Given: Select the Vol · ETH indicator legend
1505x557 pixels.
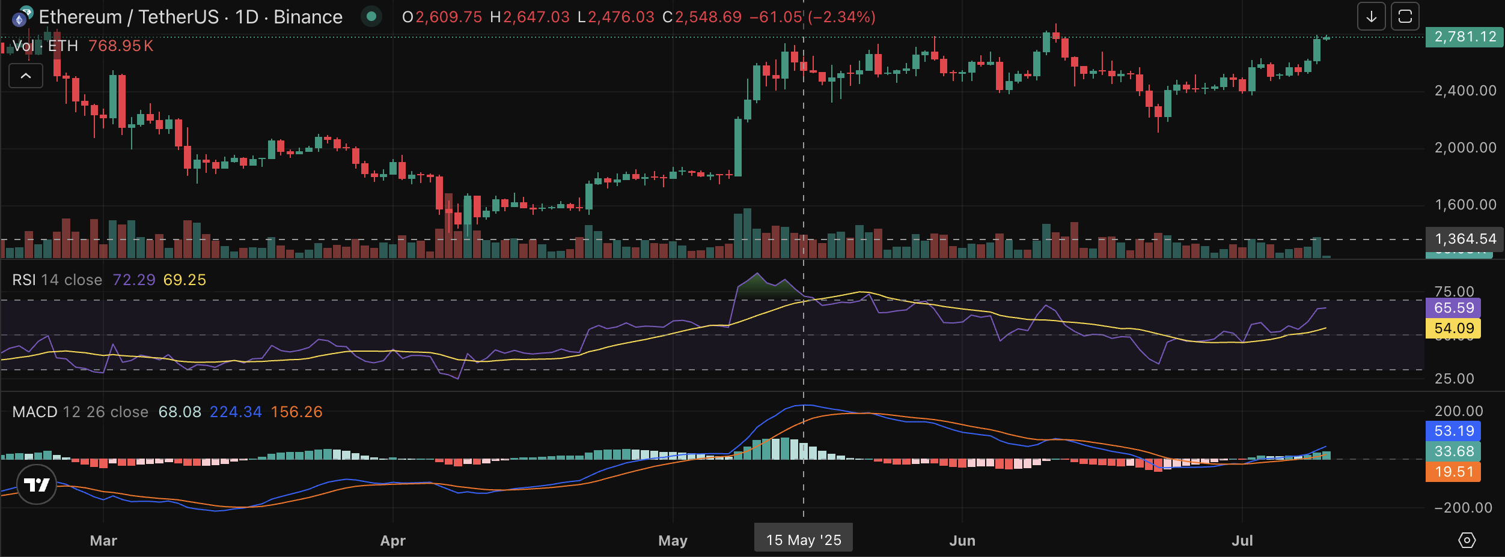Looking at the screenshot, I should point(46,46).
